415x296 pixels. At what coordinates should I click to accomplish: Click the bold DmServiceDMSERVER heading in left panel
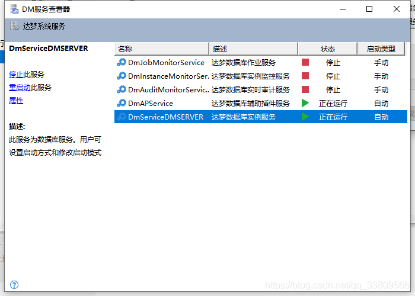pyautogui.click(x=49, y=49)
